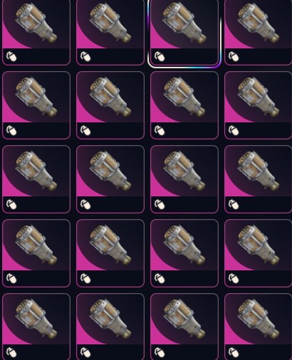The image size is (292, 360).
Task: Click mouse icon in first row, second column
Action: 85,56
